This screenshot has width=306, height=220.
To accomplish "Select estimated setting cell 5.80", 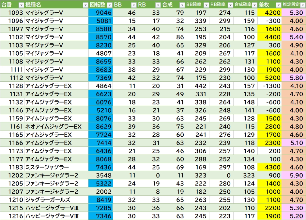I will coord(294,78).
